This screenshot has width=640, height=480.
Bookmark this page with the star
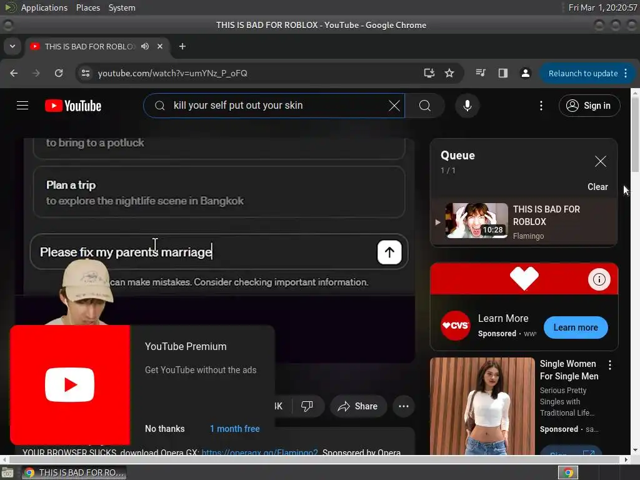coord(449,73)
